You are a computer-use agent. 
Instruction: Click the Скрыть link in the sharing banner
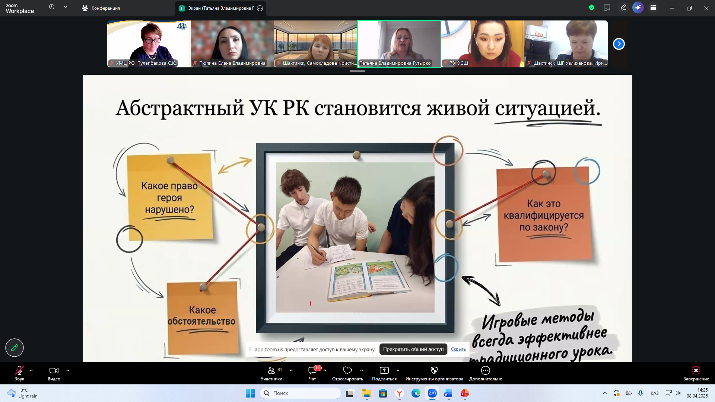[458, 349]
